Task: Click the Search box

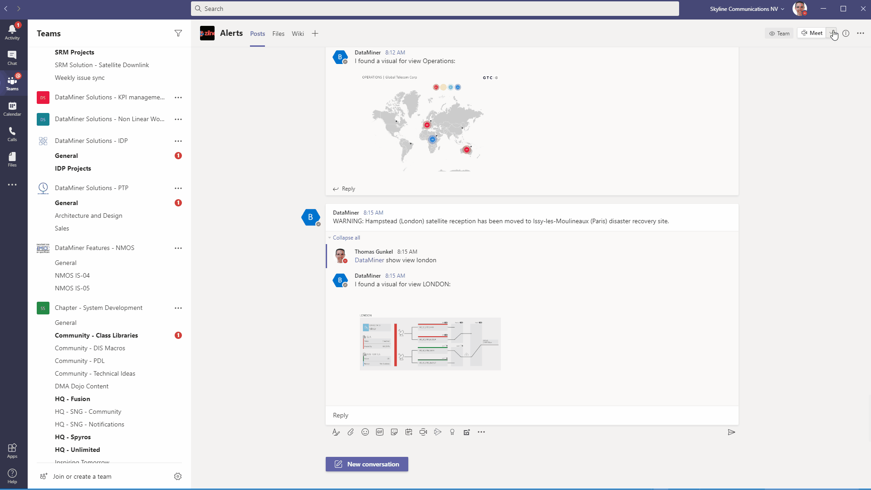Action: [435, 9]
